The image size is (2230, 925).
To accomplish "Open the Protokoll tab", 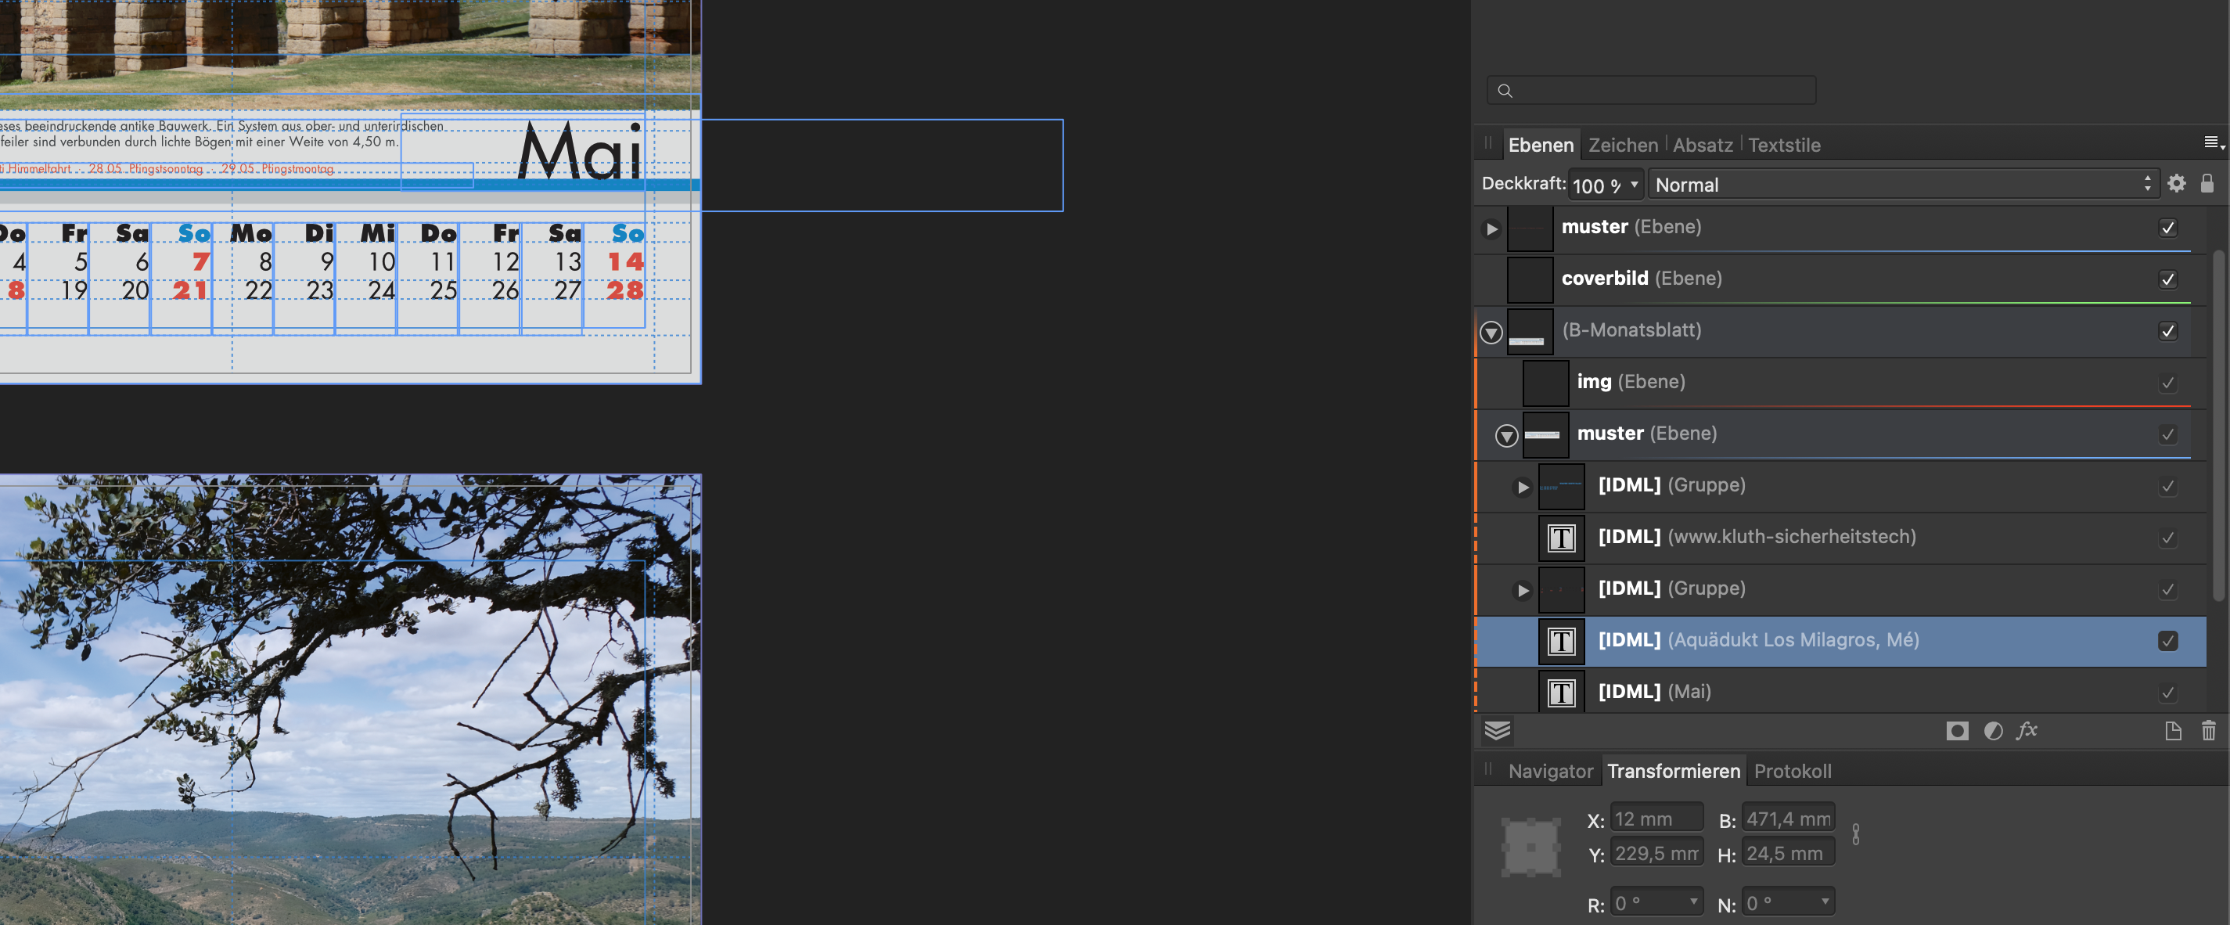I will [x=1792, y=770].
